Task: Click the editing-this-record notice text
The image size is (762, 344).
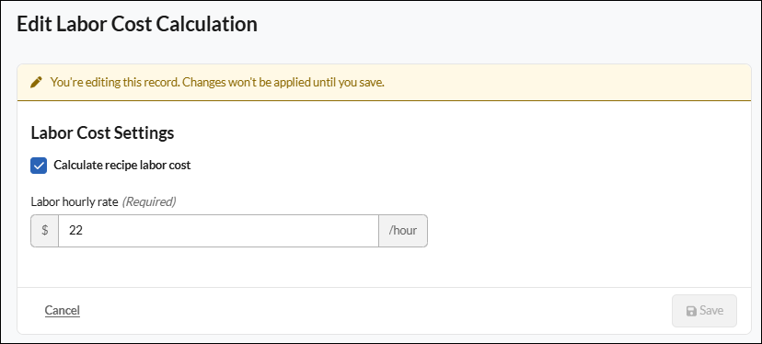Action: click(217, 83)
